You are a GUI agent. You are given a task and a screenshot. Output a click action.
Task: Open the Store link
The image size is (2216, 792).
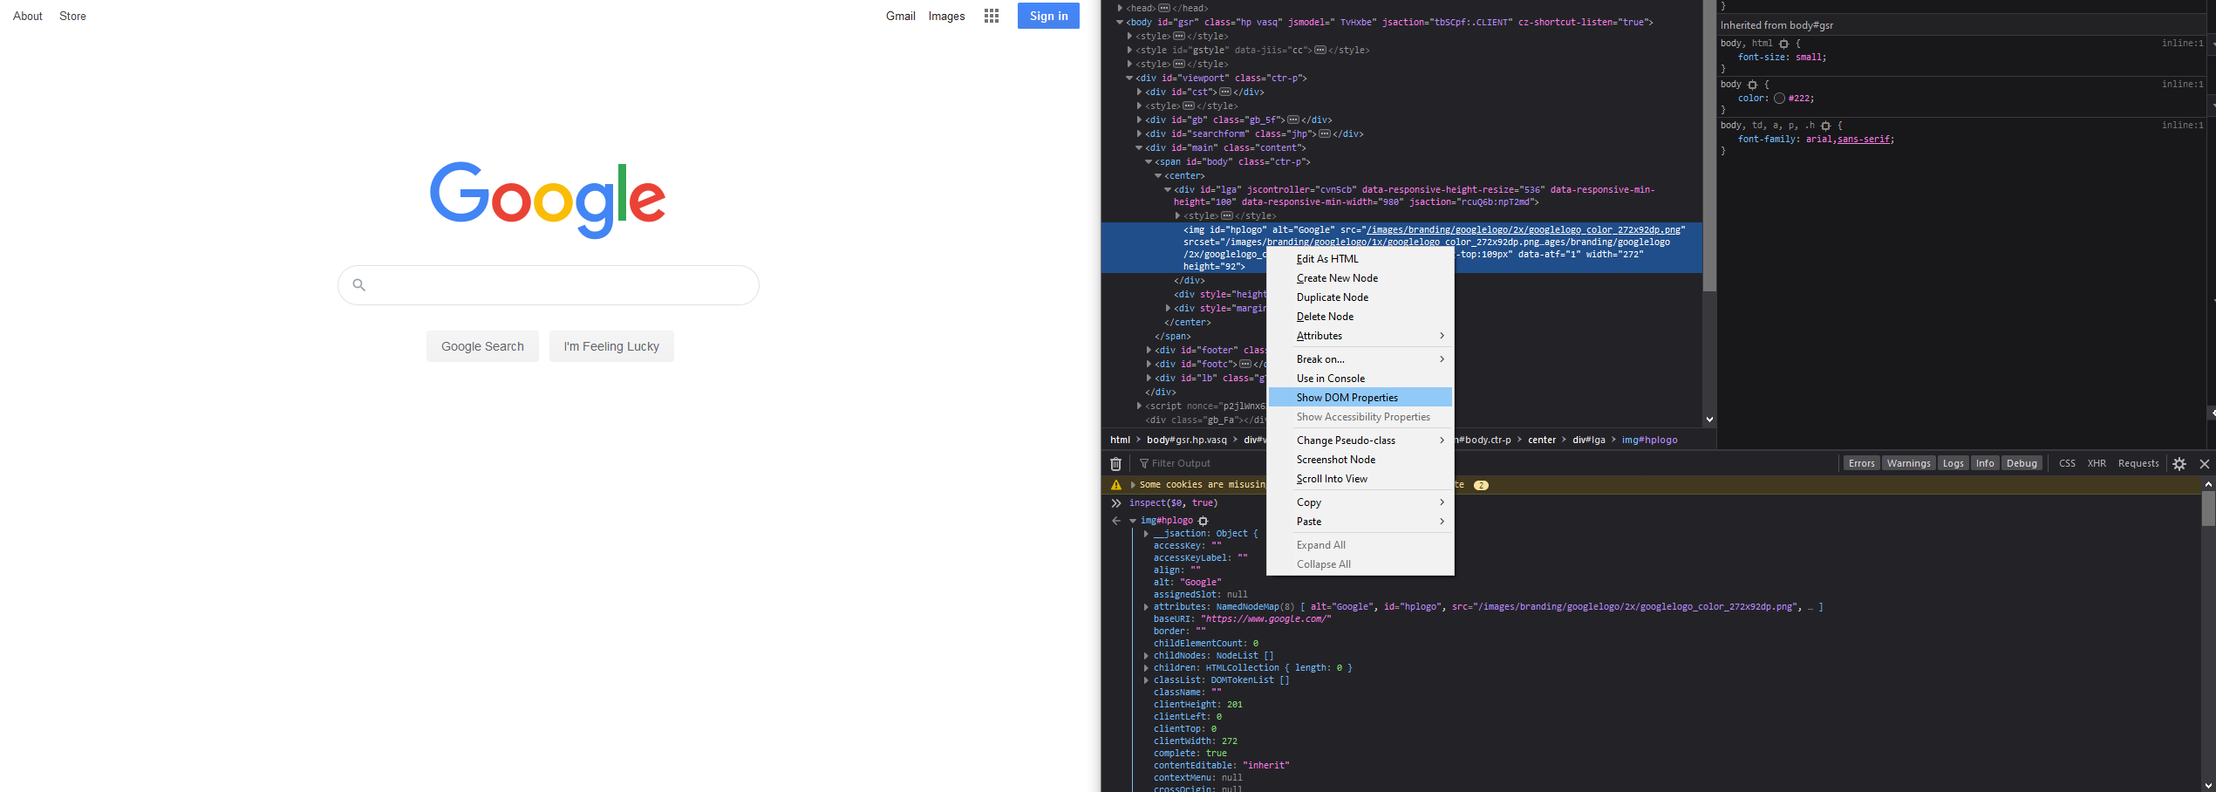(72, 16)
